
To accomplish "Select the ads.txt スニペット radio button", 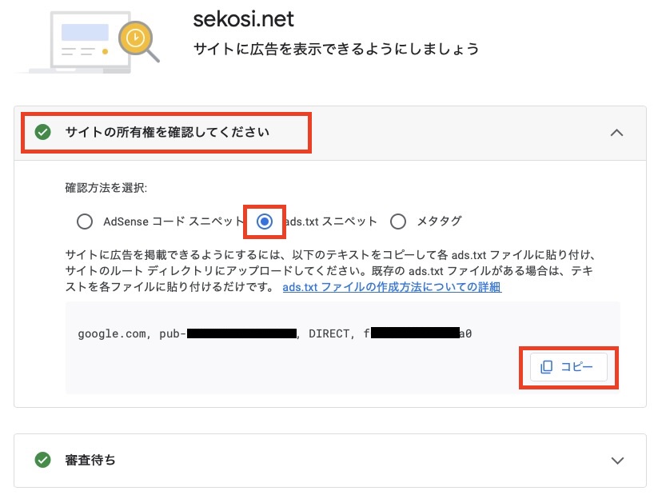I will (265, 222).
